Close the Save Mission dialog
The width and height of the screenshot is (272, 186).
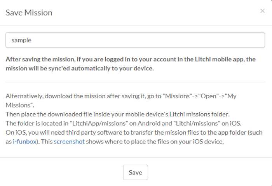(x=262, y=11)
